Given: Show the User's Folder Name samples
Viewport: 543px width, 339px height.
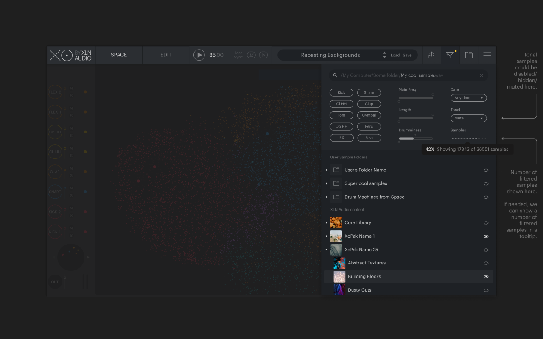Looking at the screenshot, I should pyautogui.click(x=486, y=170).
